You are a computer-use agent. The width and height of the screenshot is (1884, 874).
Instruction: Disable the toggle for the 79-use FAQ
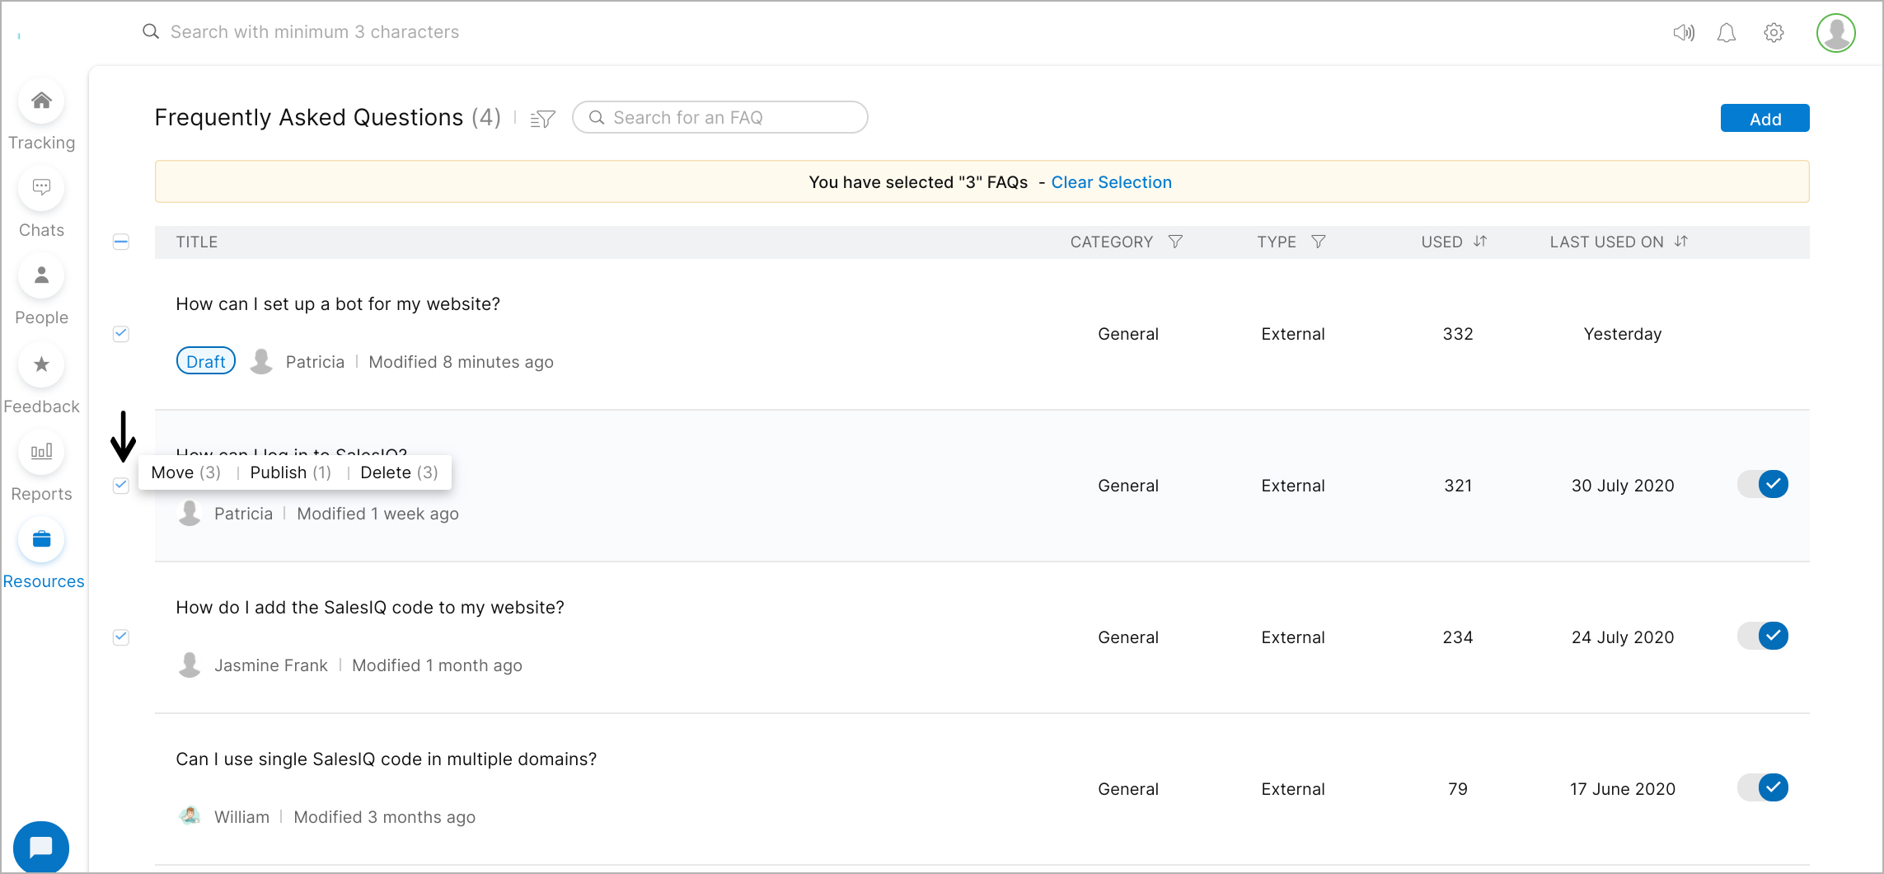pyautogui.click(x=1763, y=788)
